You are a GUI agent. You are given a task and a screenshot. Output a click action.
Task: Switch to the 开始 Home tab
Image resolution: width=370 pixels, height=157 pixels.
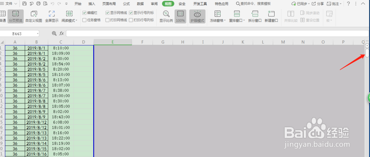point(78,4)
